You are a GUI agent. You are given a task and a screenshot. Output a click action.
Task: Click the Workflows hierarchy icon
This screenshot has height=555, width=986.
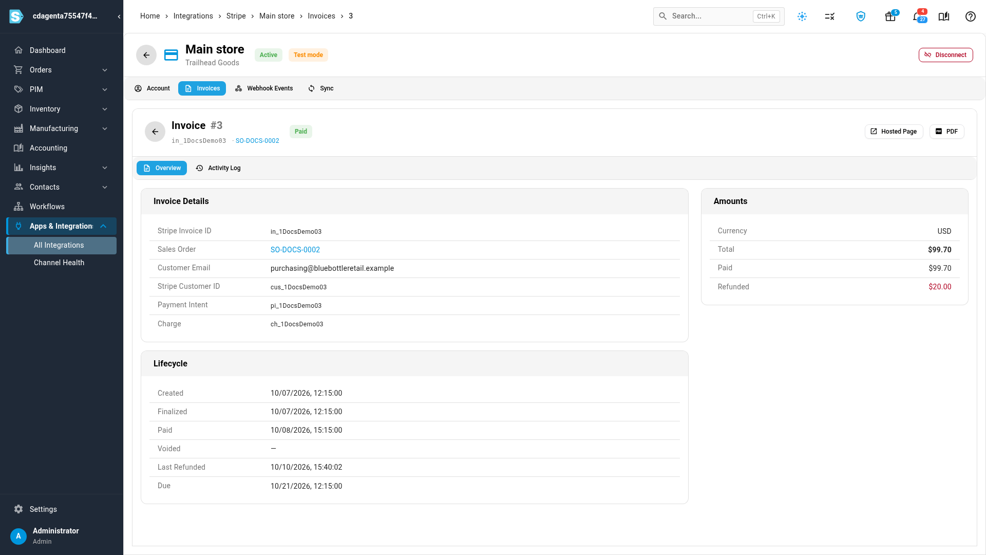pos(18,207)
